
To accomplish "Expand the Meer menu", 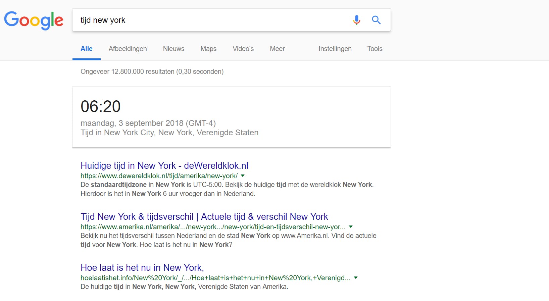I will click(x=278, y=49).
